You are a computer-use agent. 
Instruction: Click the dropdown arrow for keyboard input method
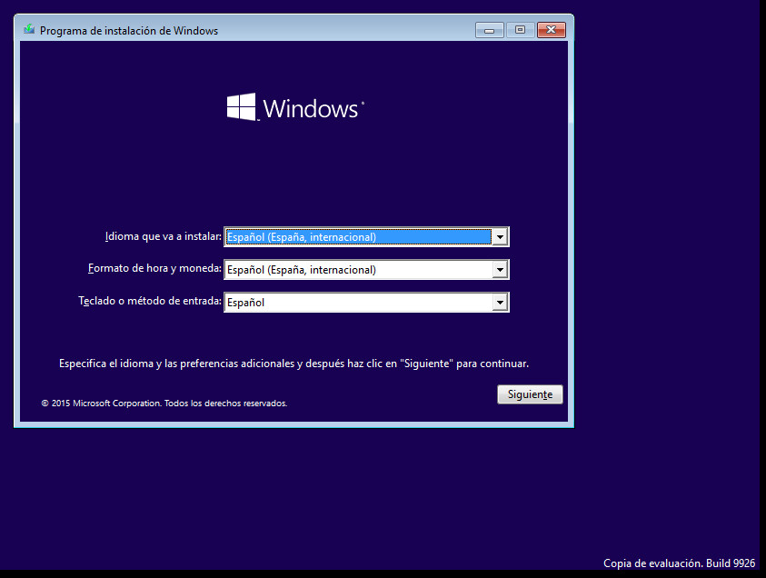(500, 302)
